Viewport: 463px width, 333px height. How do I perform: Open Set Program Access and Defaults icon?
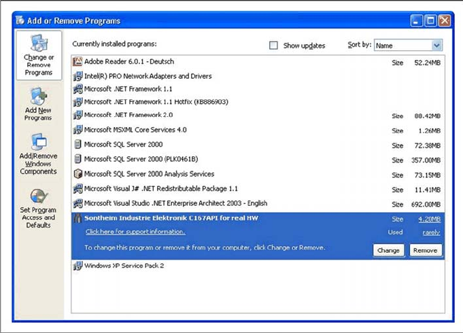[38, 197]
